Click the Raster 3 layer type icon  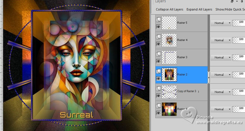(158, 54)
